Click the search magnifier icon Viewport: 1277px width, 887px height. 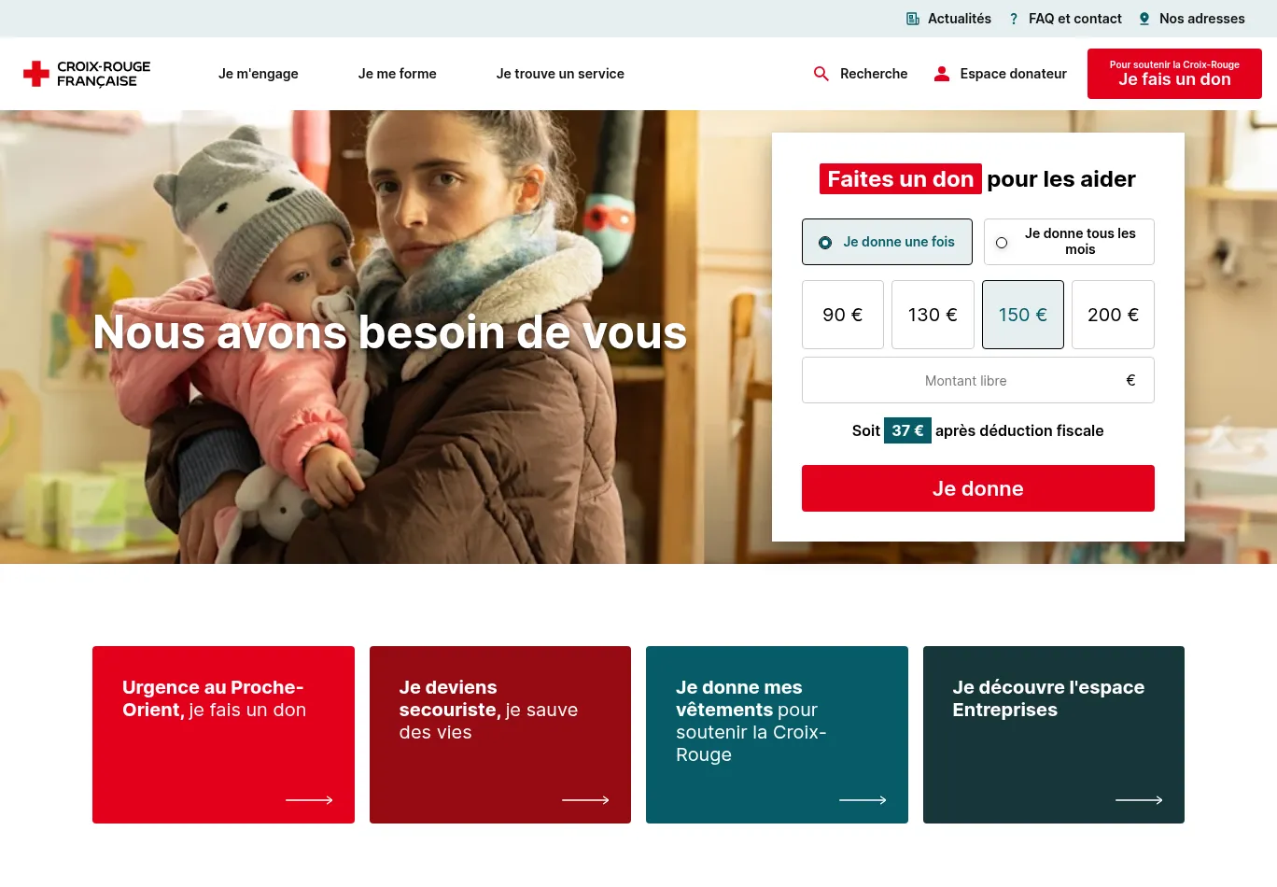pyautogui.click(x=821, y=74)
